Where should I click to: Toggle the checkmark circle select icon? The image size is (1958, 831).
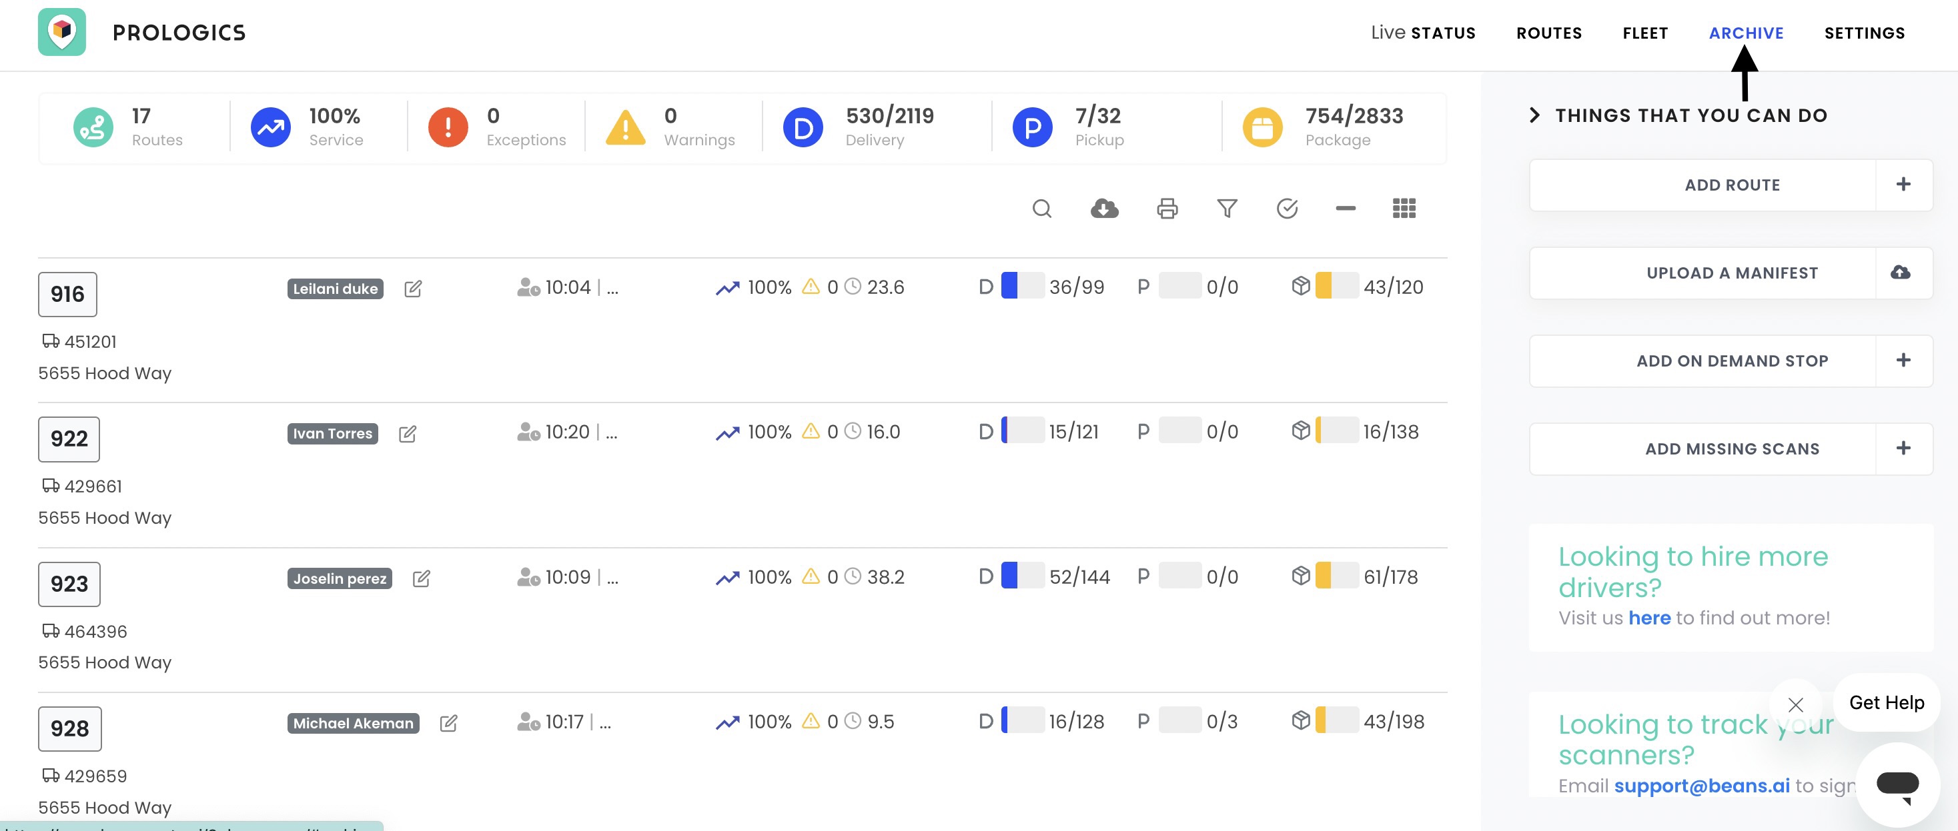pyautogui.click(x=1287, y=208)
